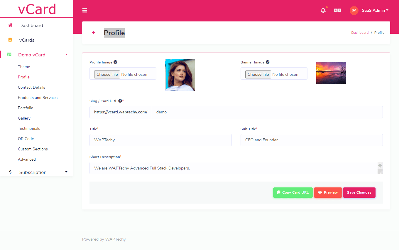Click the notification bell icon
Screen dimensions: 399x250
[x=323, y=10]
